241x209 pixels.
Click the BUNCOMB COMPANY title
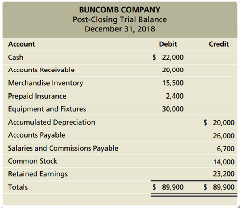pos(120,10)
